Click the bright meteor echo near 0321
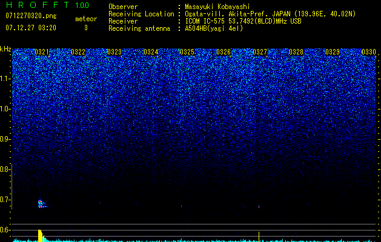Viewport: 381px width, 242px height. point(42,204)
